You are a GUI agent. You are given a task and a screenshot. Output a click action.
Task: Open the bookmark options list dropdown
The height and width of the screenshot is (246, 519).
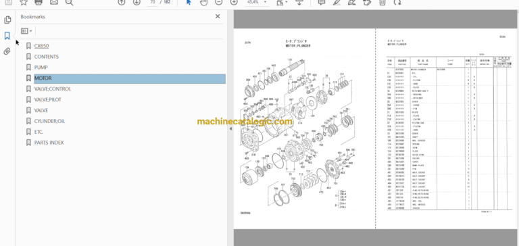click(x=26, y=31)
